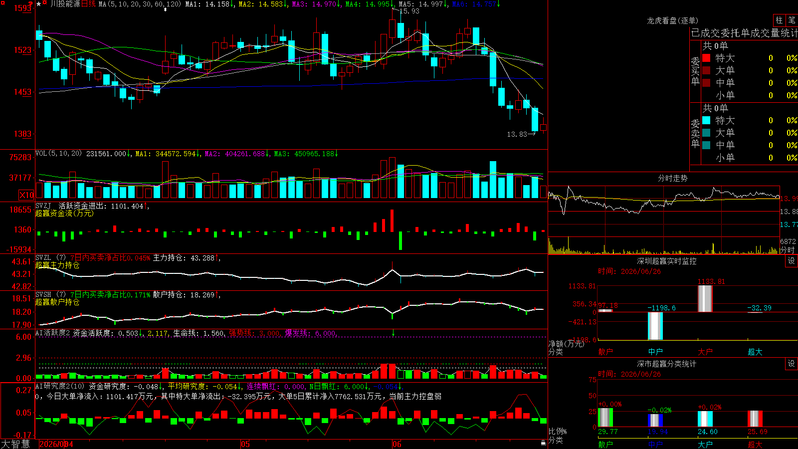The image size is (798, 449).
Task: Click 超大 category in 深市超赢分类统计
Action: (755, 445)
